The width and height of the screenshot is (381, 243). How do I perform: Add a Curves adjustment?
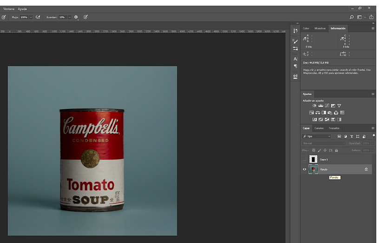tap(327, 106)
